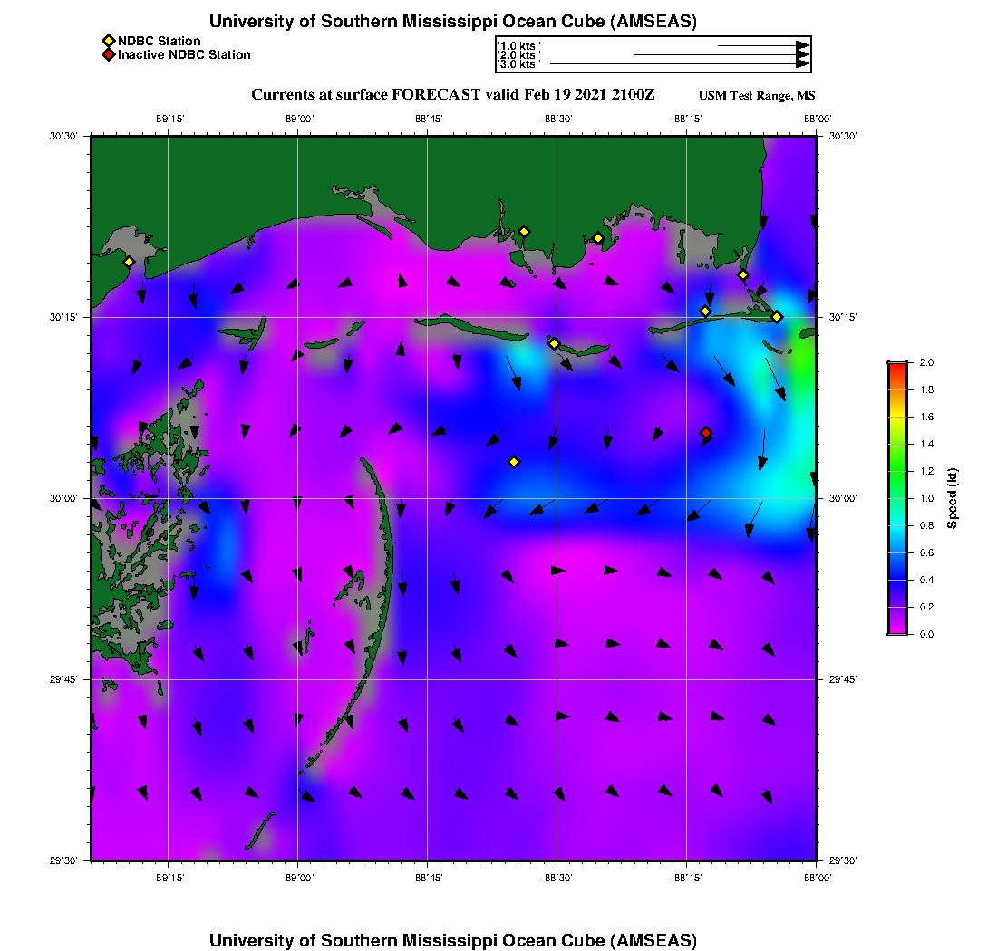Click the bottom Ocean Cube (AMSEAS) footer text
Screen dimensions: 997x951
[x=453, y=940]
